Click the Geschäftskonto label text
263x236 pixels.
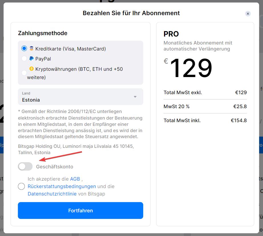(x=54, y=167)
